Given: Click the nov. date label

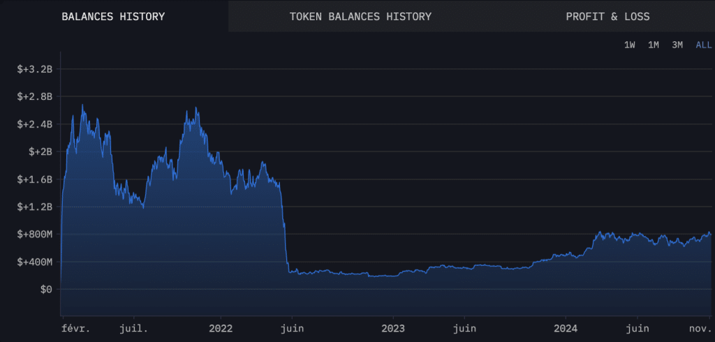Looking at the screenshot, I should point(700,328).
